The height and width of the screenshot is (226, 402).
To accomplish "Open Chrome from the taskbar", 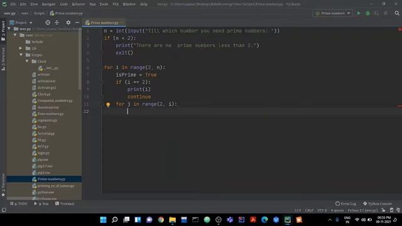I will tap(161, 220).
